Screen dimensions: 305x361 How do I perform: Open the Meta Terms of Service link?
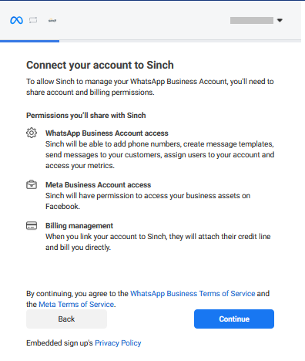point(76,305)
